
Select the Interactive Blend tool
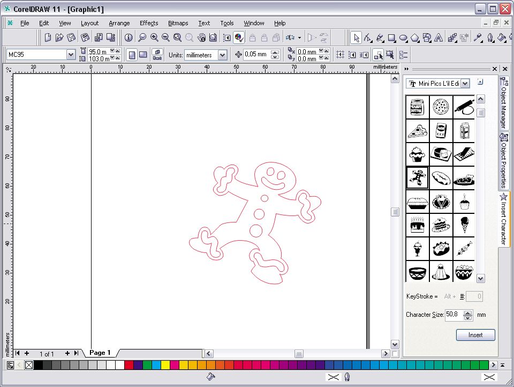[452, 38]
